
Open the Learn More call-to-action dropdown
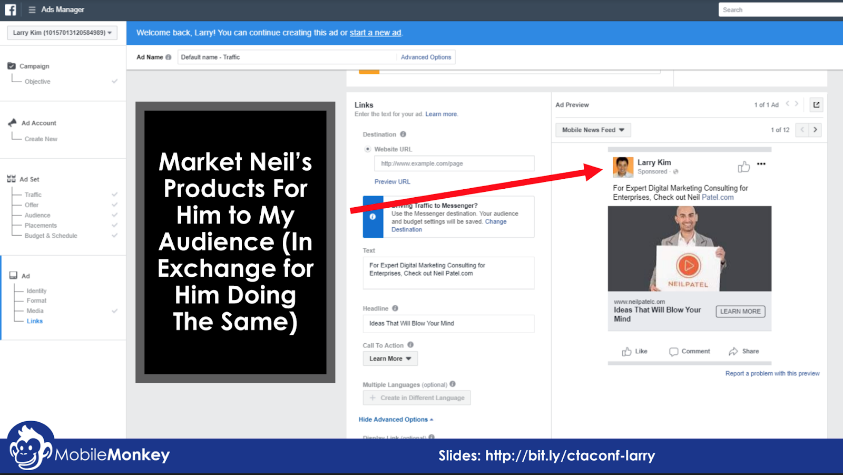[x=390, y=358]
